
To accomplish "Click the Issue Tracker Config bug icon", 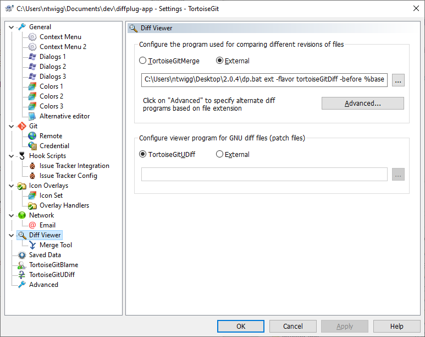I will point(32,176).
